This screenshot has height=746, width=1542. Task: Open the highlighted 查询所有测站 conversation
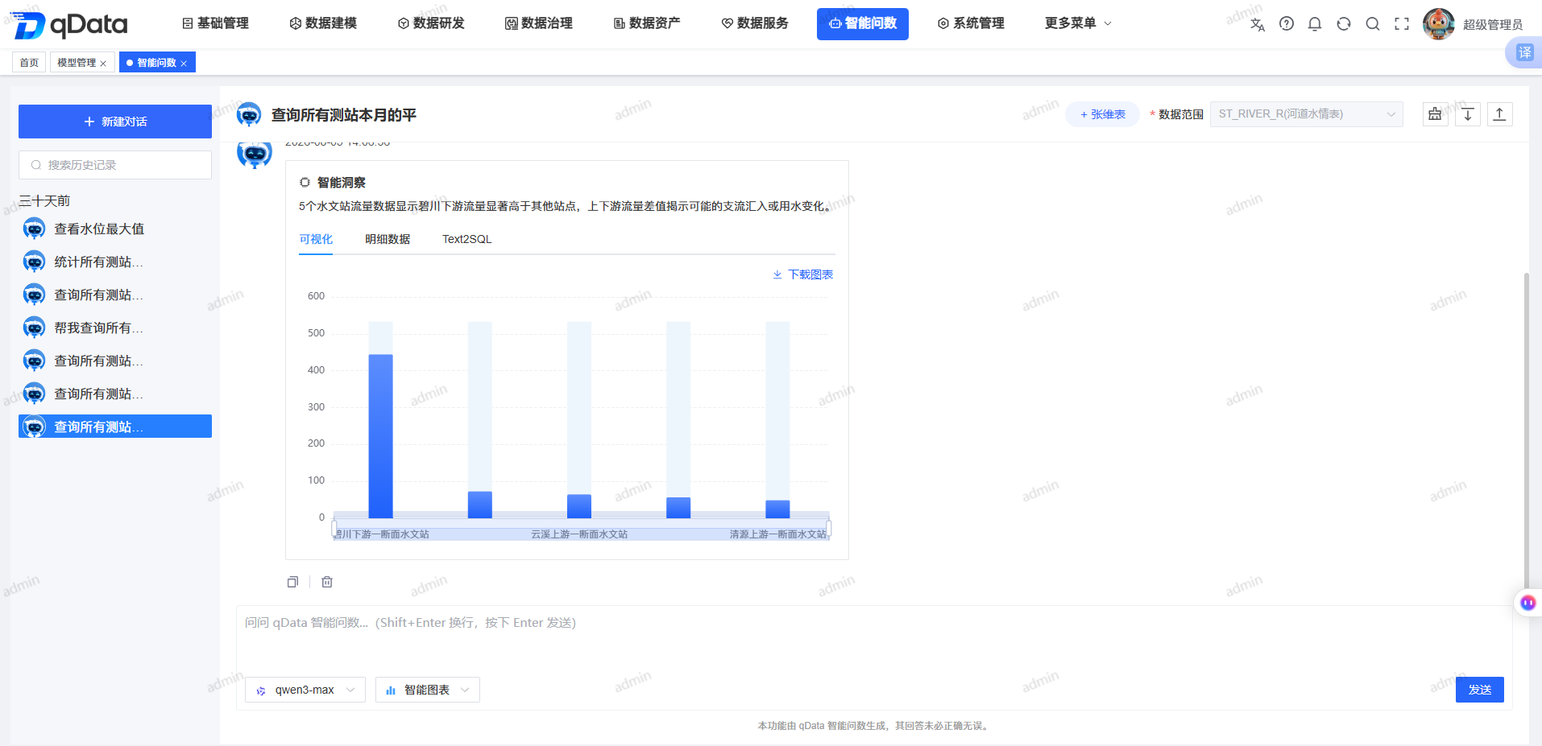pos(115,427)
